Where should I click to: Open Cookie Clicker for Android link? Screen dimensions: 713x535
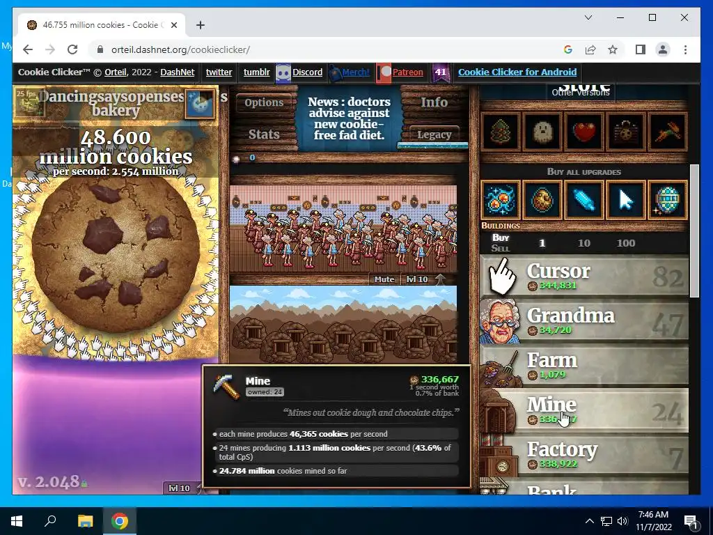tap(517, 72)
